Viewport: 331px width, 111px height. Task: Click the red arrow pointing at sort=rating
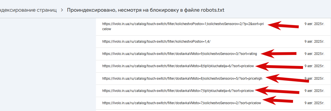(278, 54)
